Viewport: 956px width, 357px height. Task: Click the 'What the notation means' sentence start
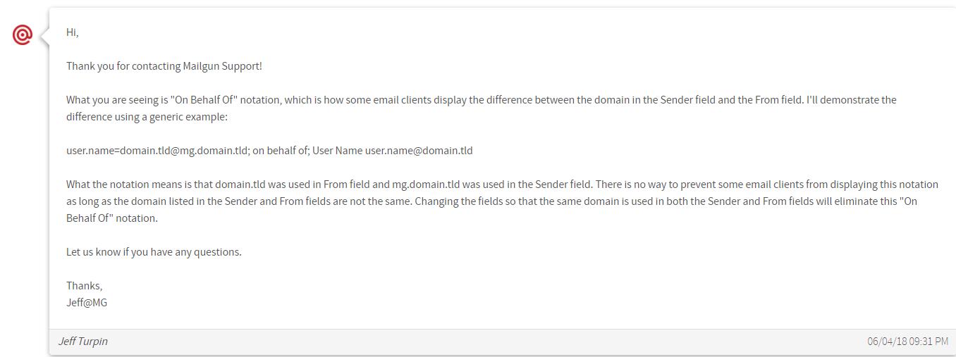coord(125,184)
